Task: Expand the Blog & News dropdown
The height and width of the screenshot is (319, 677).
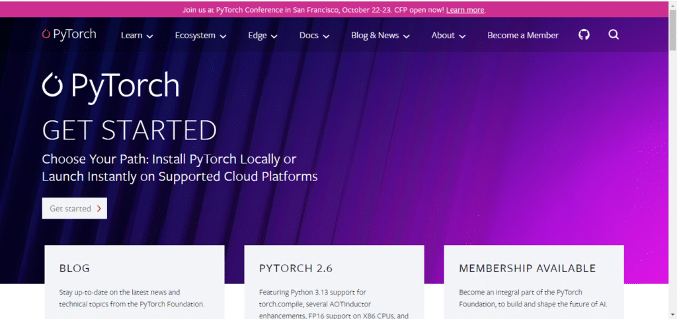Action: point(380,36)
